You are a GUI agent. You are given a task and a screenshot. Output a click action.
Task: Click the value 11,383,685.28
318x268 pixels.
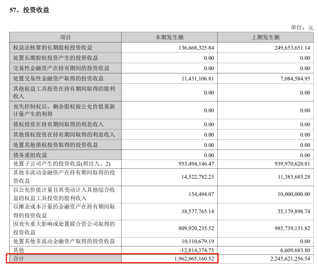[x=294, y=177]
